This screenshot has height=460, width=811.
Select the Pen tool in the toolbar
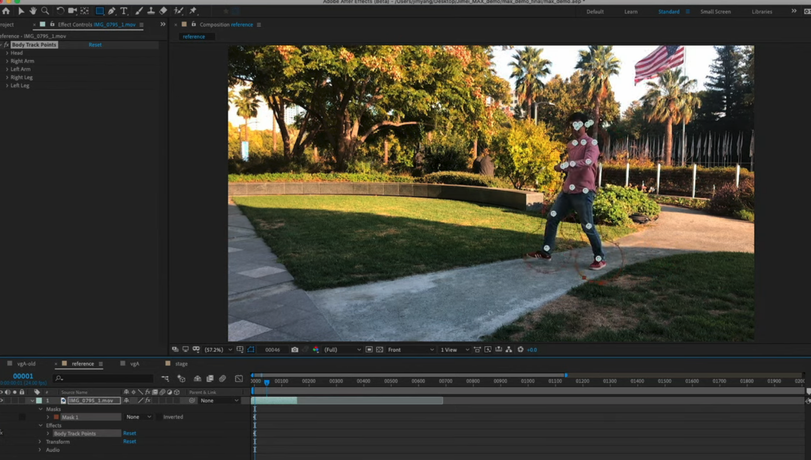[112, 11]
